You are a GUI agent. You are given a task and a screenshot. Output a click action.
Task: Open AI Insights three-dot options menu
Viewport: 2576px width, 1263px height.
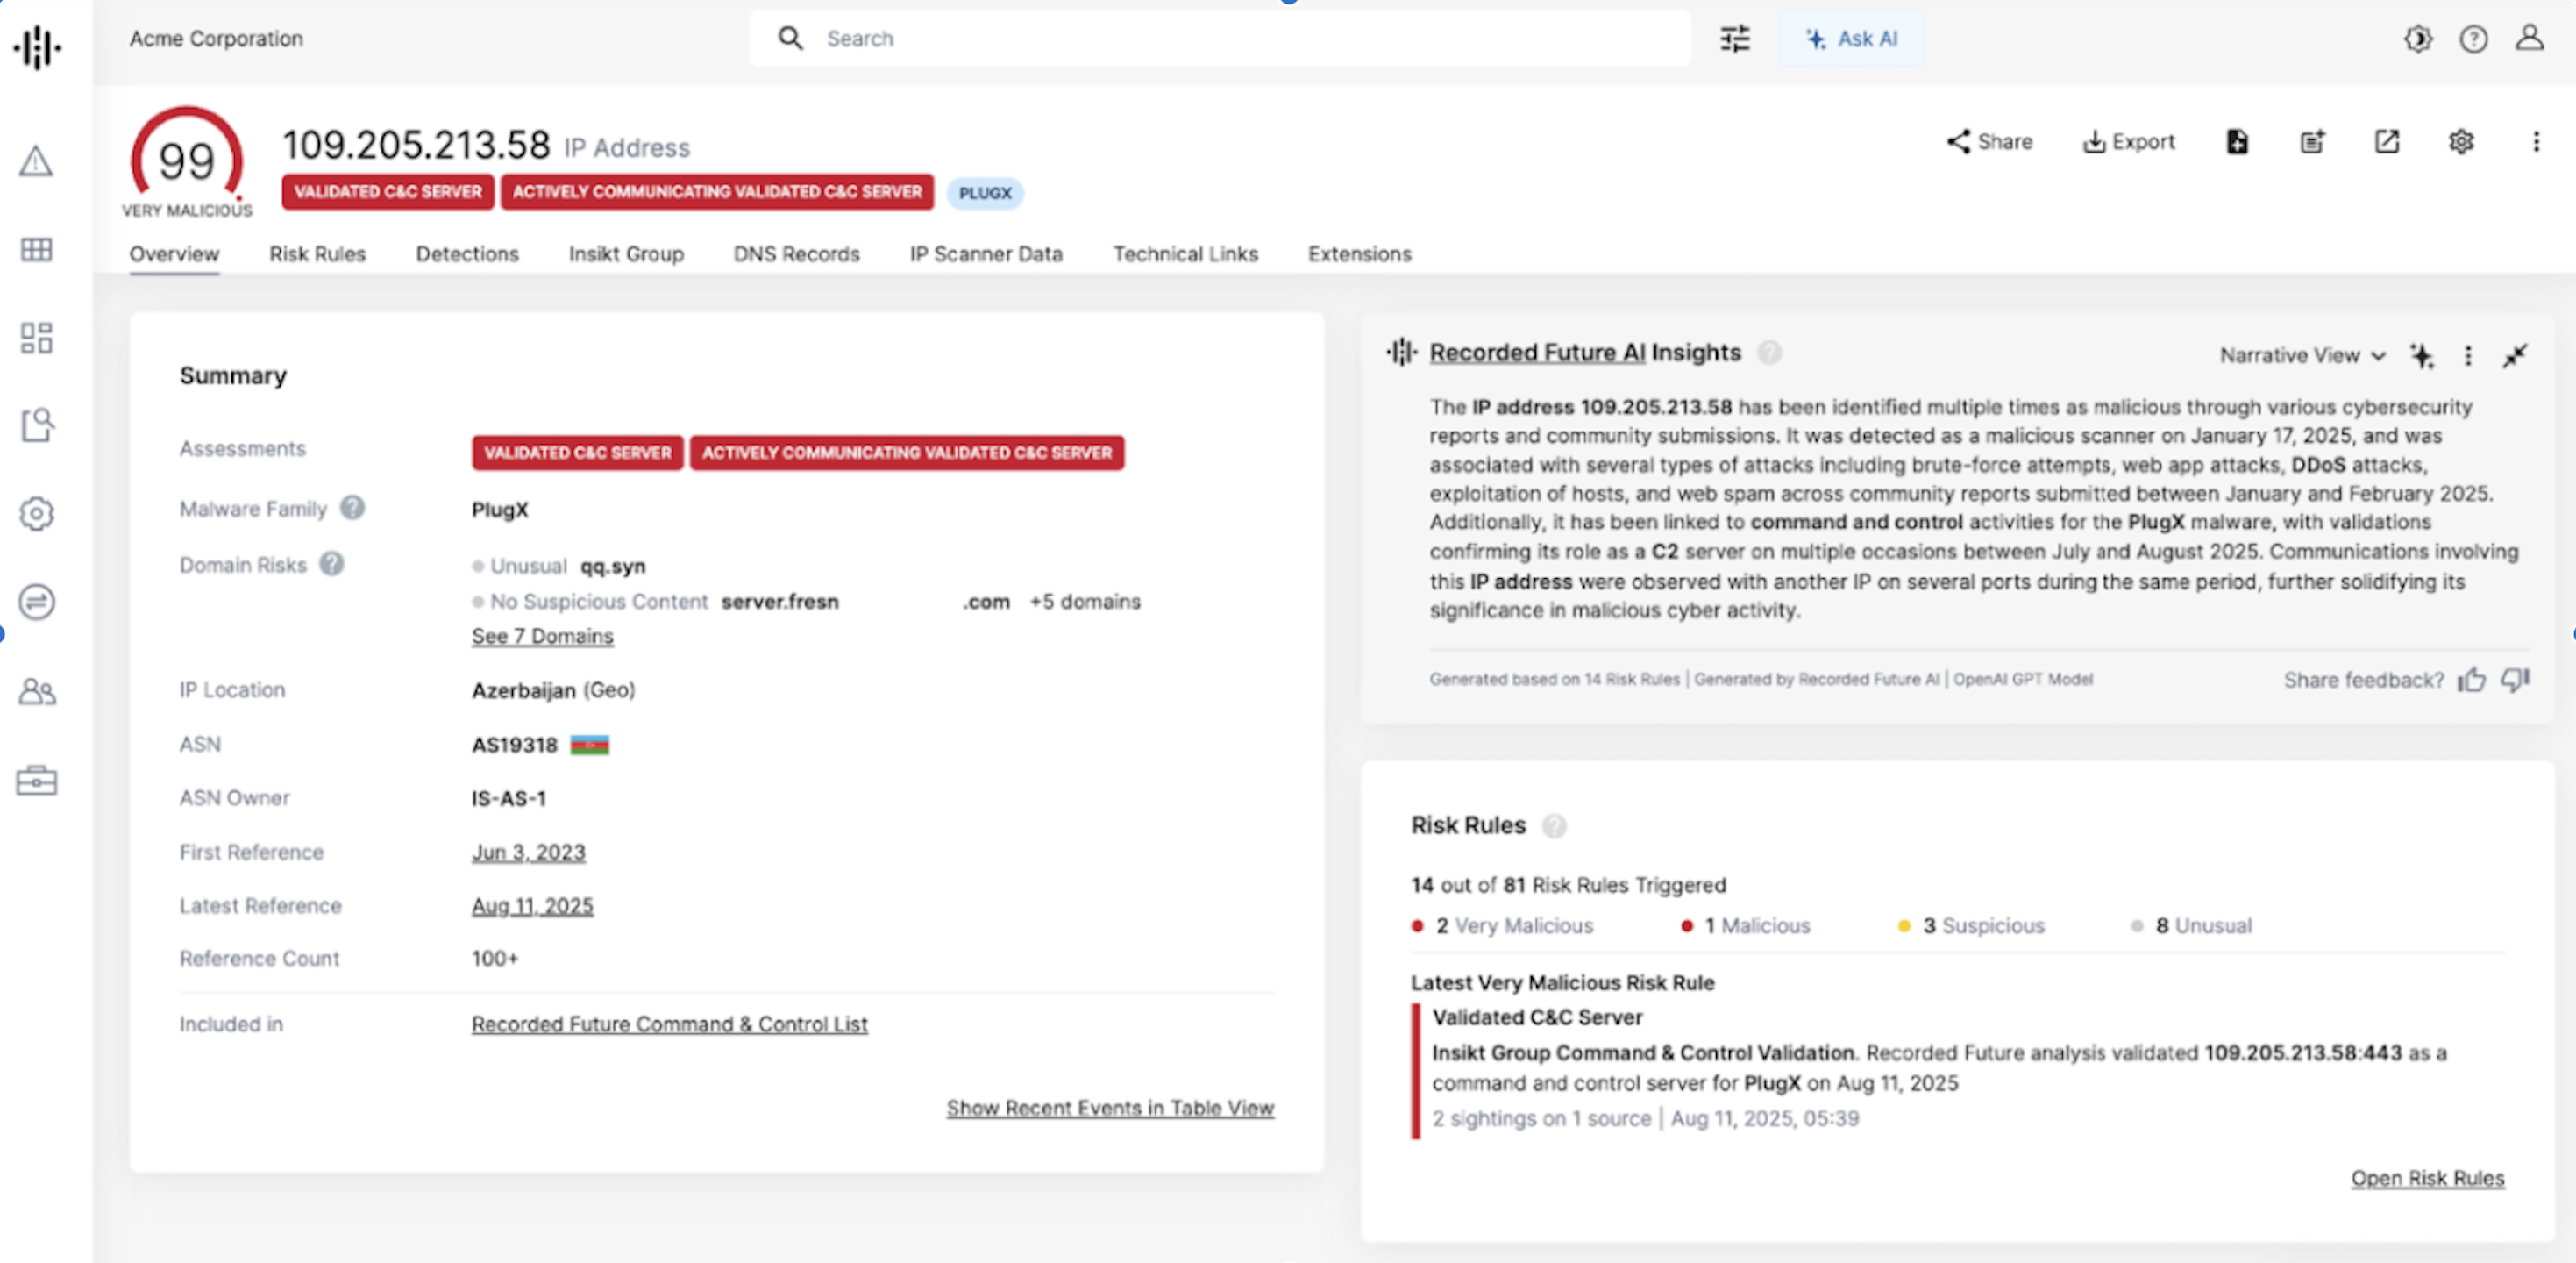pyautogui.click(x=2468, y=356)
